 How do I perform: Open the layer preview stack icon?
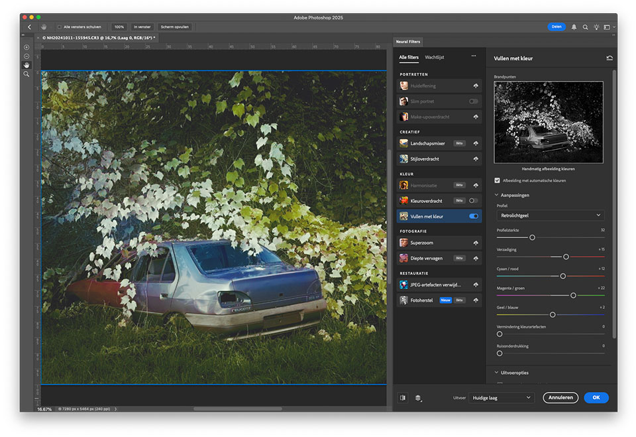tap(418, 398)
